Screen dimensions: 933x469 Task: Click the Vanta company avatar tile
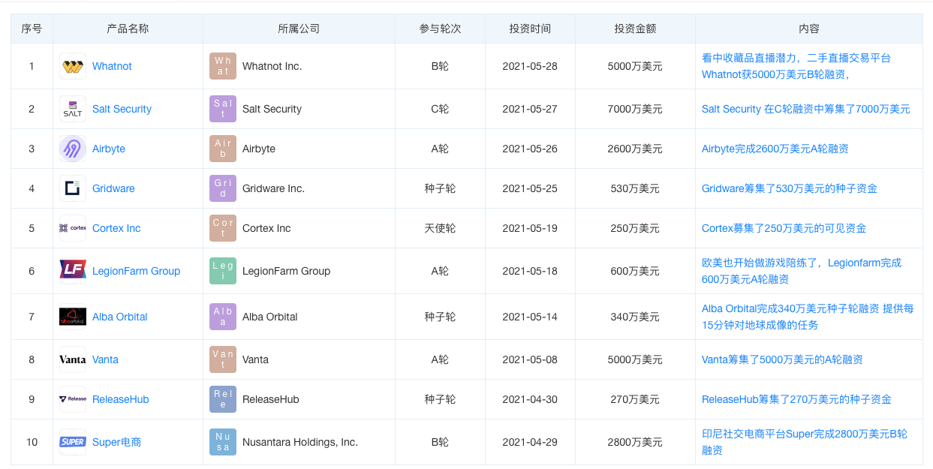point(223,359)
